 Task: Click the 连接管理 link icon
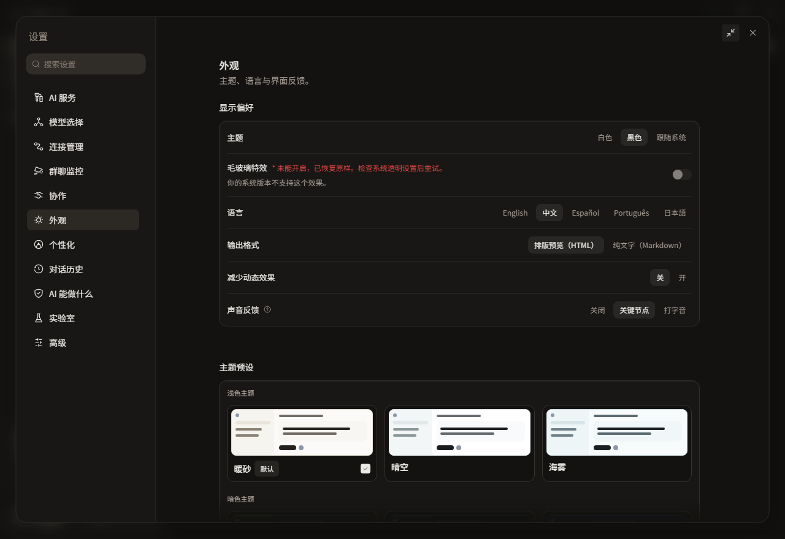coord(39,147)
